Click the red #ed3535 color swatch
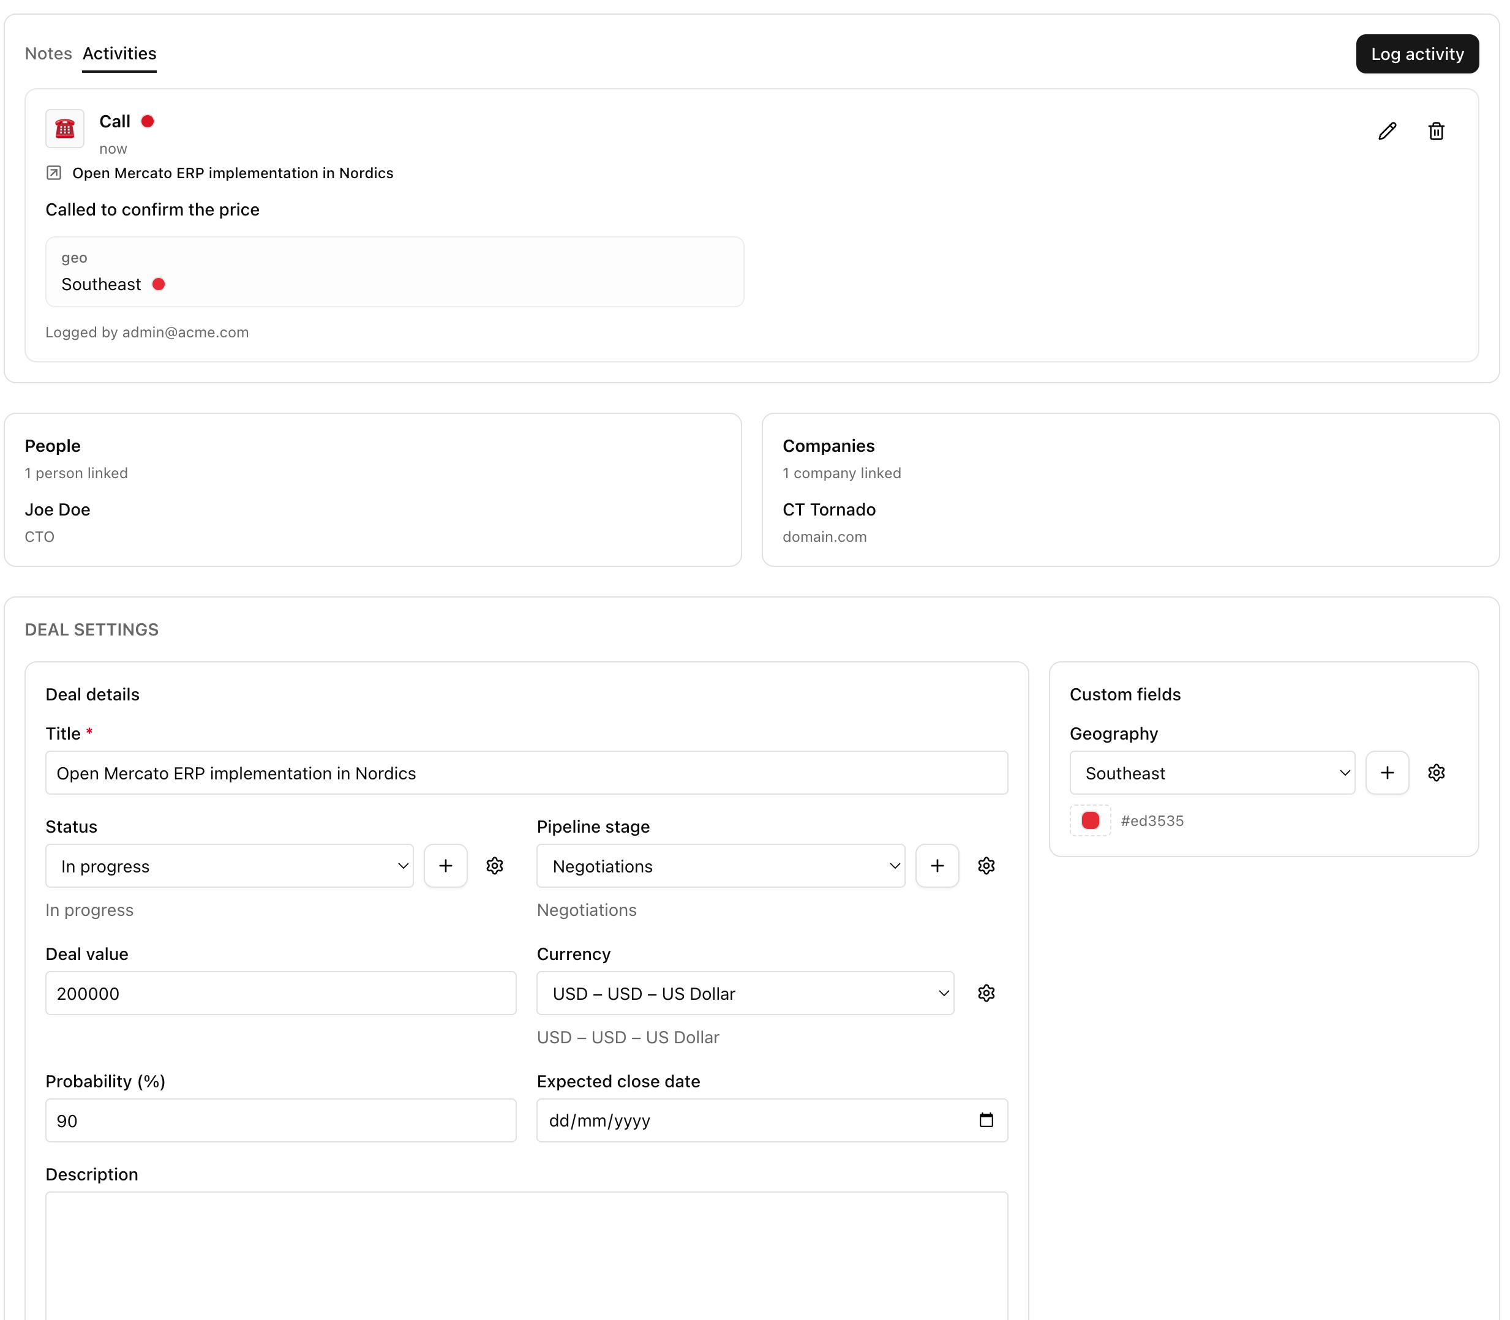This screenshot has height=1320, width=1510. click(1090, 820)
